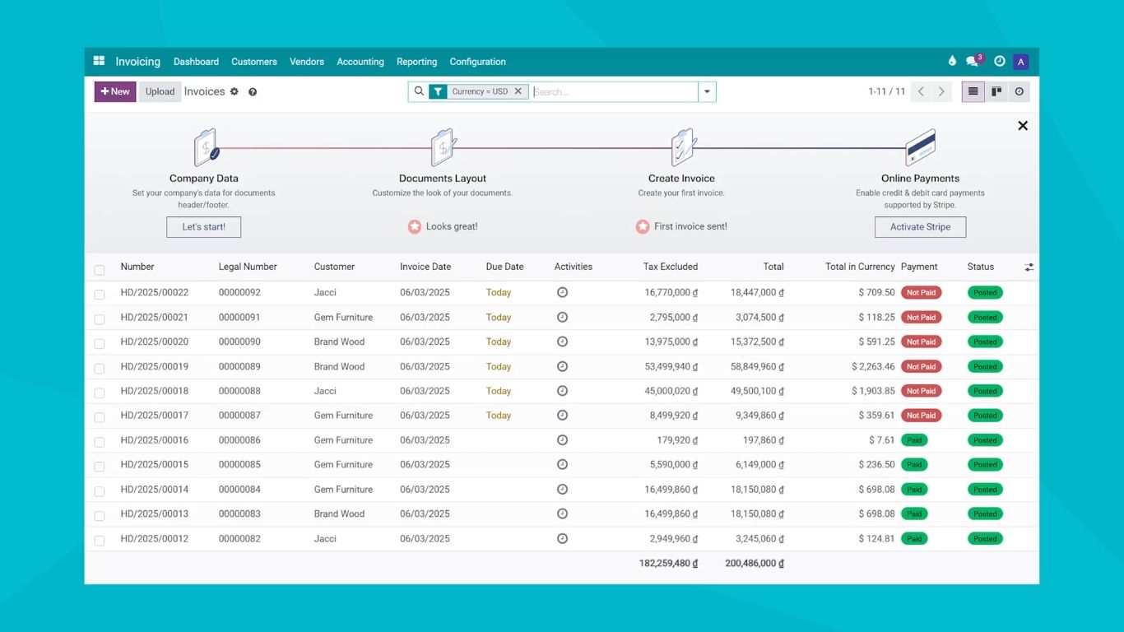The height and width of the screenshot is (632, 1124).
Task: Click activity clock for invoice HD/2025/00022
Action: click(x=562, y=292)
